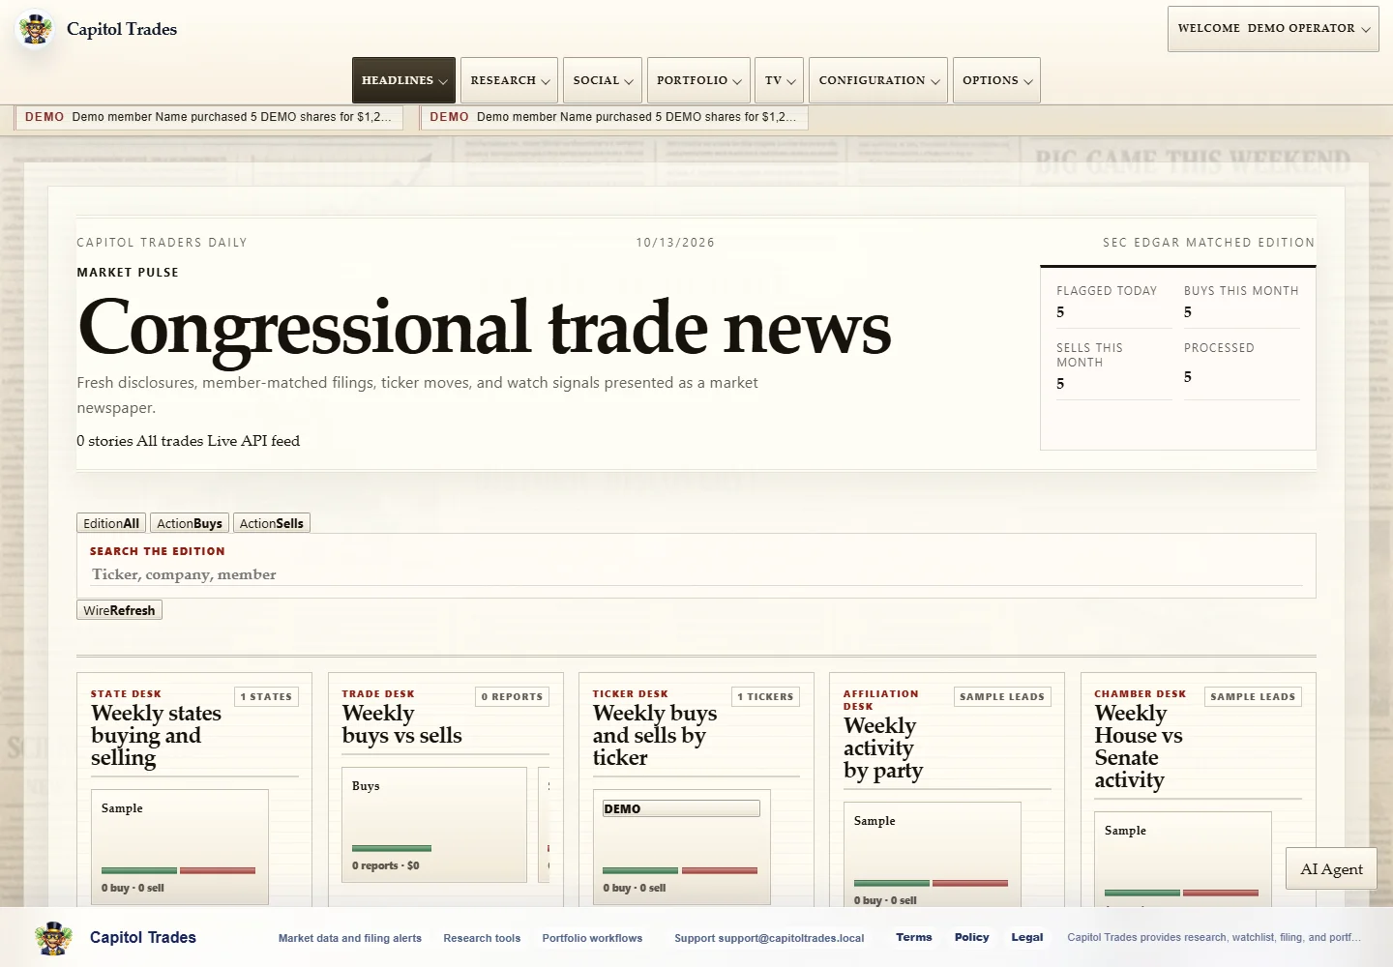The image size is (1393, 967).
Task: Click the Capitol Trades title in header
Action: click(122, 29)
